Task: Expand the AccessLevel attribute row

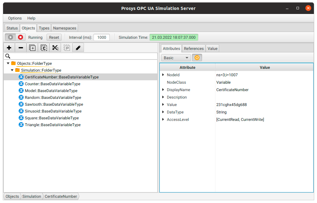Action: (163, 120)
